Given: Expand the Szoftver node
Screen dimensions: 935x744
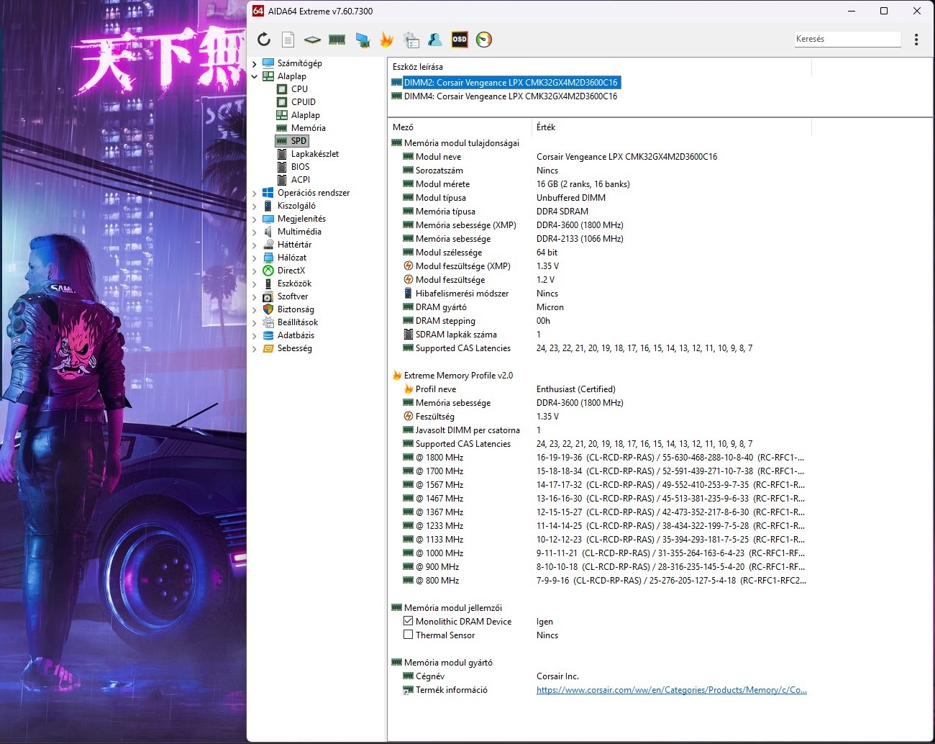Looking at the screenshot, I should point(254,296).
